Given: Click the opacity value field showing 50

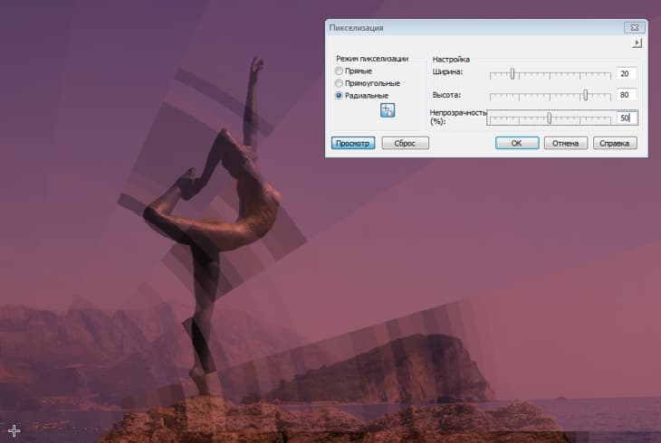Looking at the screenshot, I should [x=626, y=118].
